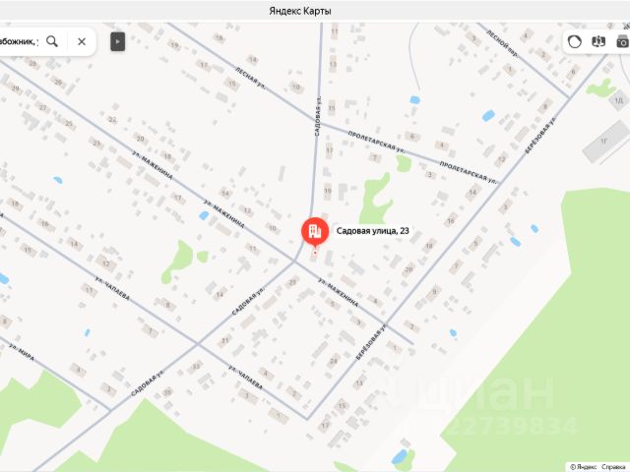Open the traffic layer circle icon

point(575,41)
